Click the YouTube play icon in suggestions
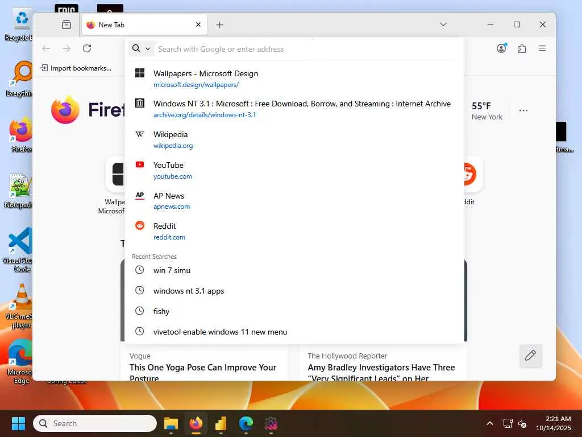This screenshot has height=437, width=582. pyautogui.click(x=140, y=164)
